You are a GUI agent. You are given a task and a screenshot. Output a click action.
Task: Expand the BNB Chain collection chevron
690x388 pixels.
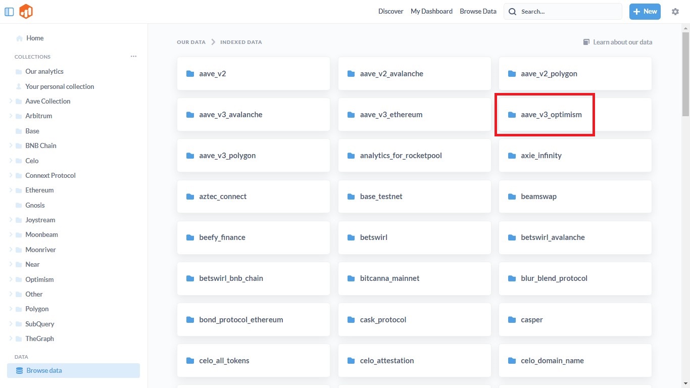11,145
